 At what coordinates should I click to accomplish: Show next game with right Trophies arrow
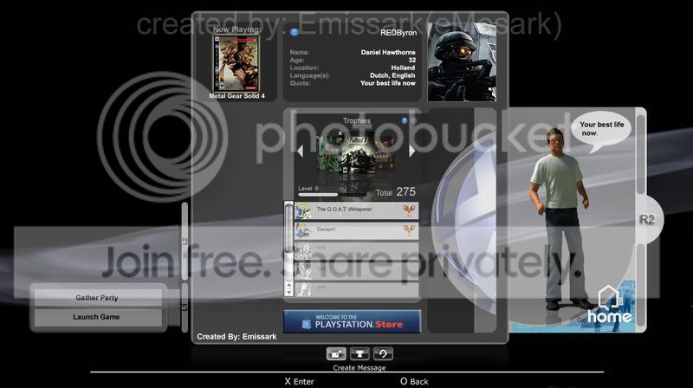pos(412,151)
